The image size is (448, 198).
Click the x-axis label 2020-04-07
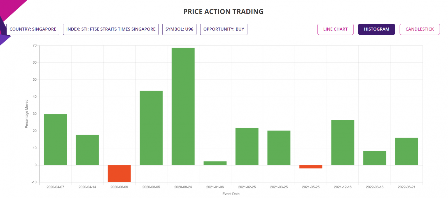pos(55,187)
